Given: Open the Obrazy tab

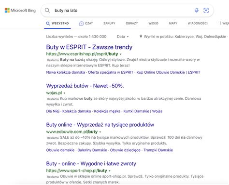Looking at the screenshot, I should (132, 24).
